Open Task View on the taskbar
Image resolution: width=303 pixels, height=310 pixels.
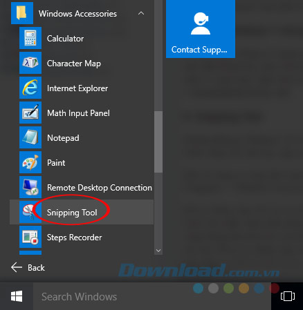[288, 296]
